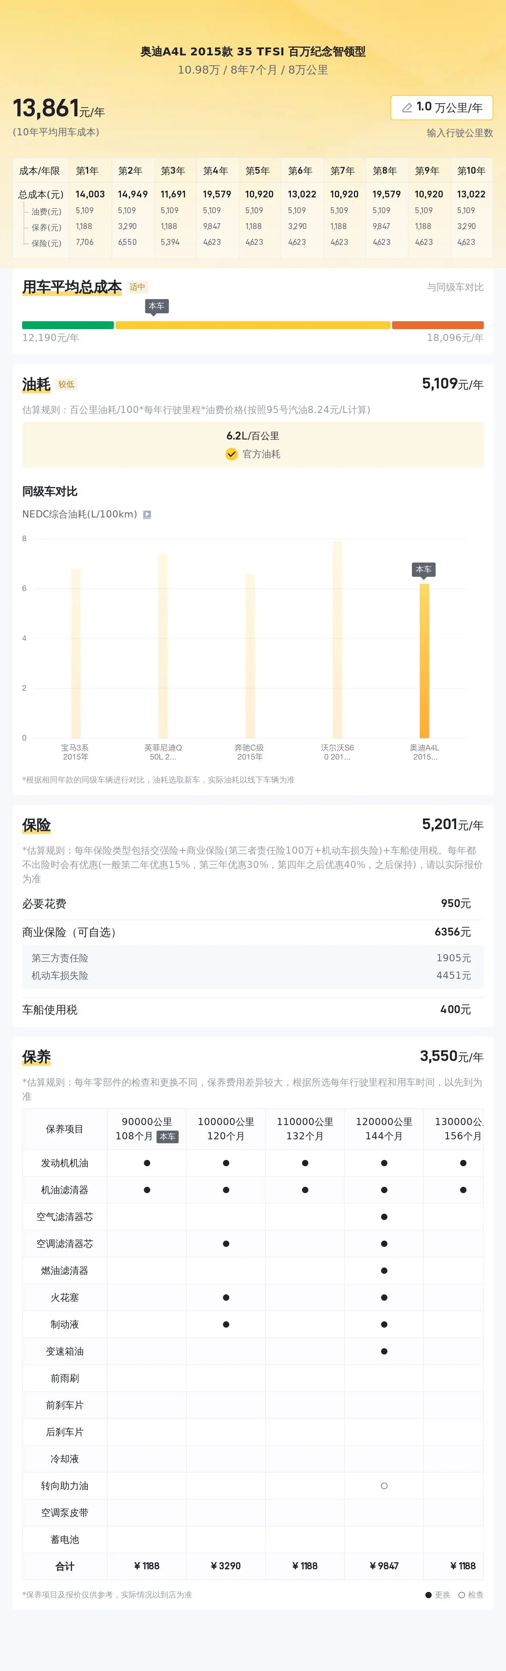Click the 宝马3系 2015年 bar in chart
Screen dimensions: 506x1671
(x=76, y=653)
